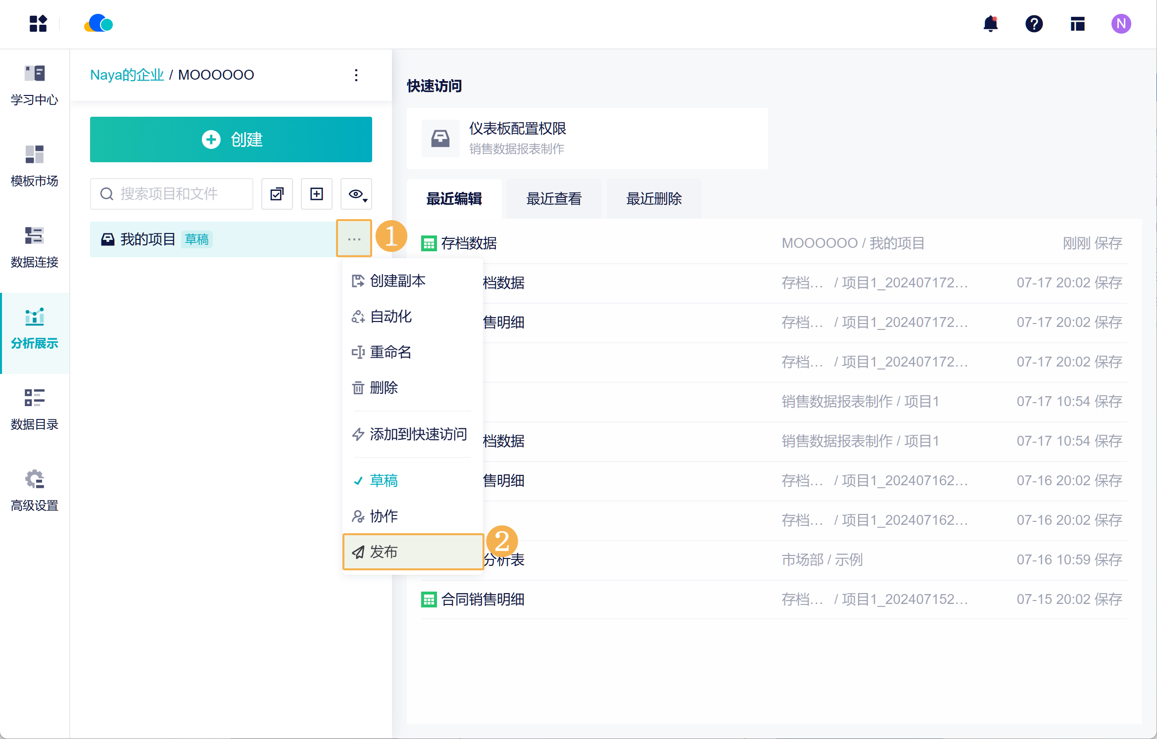Open notifications bell icon
1157x739 pixels.
tap(990, 24)
